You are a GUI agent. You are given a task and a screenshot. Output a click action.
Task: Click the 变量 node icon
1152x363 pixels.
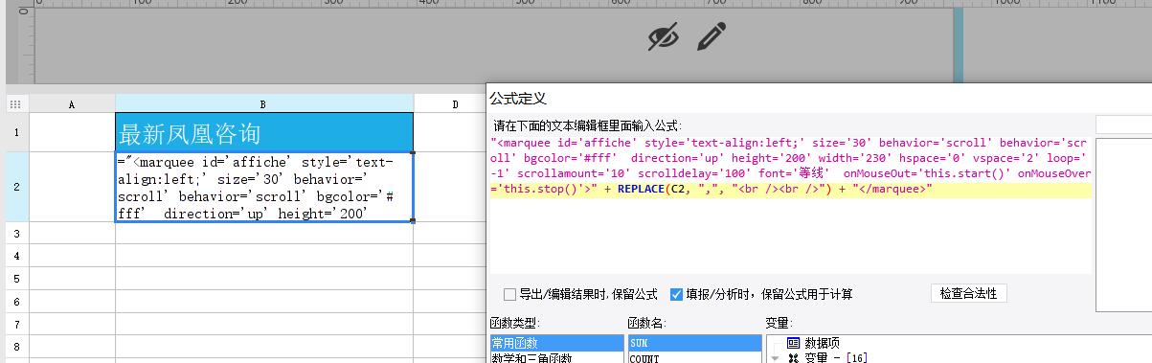793,358
